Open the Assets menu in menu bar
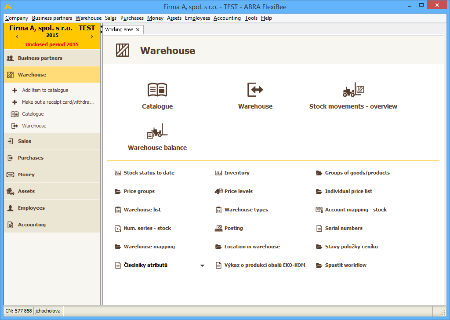Screen dimensions: 450x320 [x=174, y=18]
